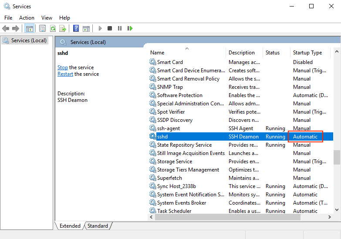
Task: Open Help with the blue question mark icon
Action: pyautogui.click(x=76, y=29)
